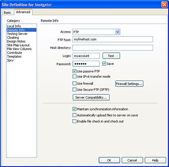Confirm with the OK button
The image size is (169, 167).
pos(109,160)
